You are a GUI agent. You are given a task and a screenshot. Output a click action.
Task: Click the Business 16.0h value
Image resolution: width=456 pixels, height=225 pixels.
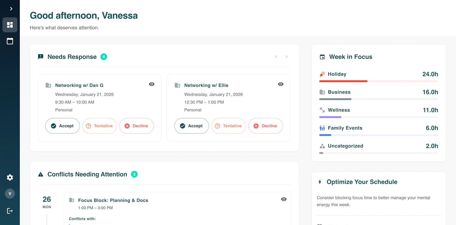point(430,92)
